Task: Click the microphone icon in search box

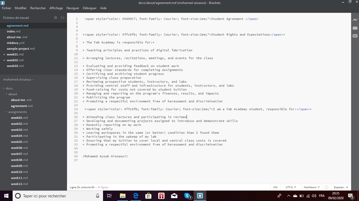Action: pyautogui.click(x=98, y=196)
